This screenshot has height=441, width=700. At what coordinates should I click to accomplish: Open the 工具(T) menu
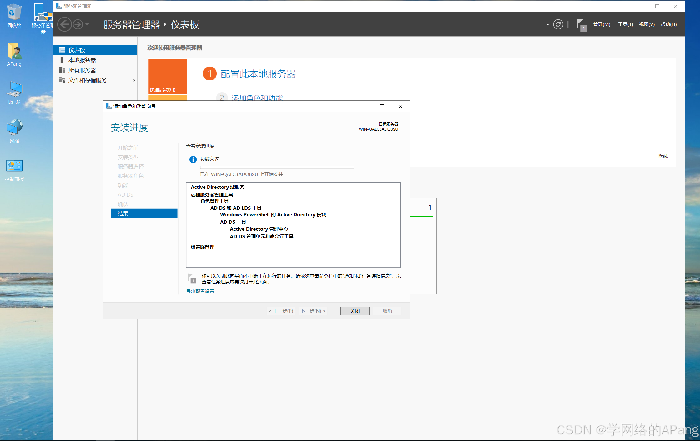point(625,24)
